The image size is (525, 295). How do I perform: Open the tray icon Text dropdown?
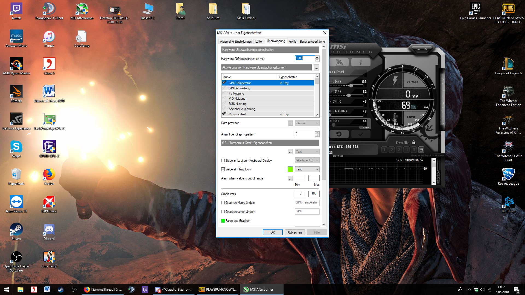[x=307, y=169]
